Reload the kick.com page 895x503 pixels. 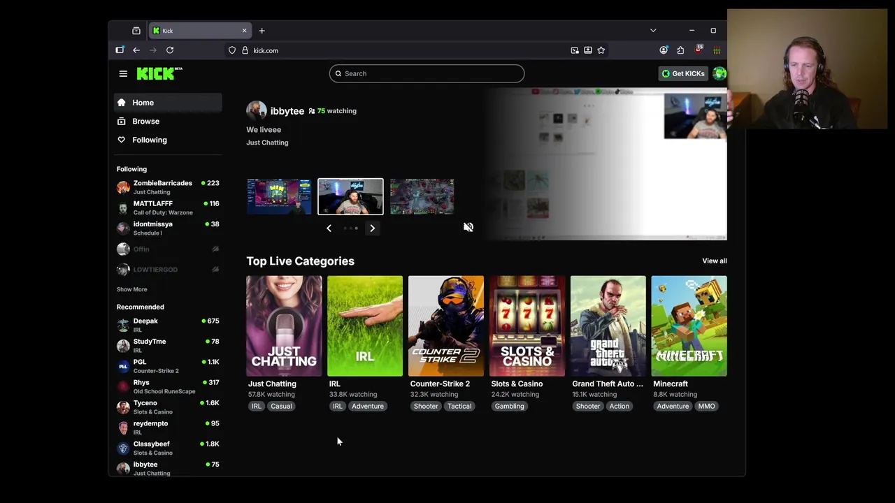(x=170, y=50)
